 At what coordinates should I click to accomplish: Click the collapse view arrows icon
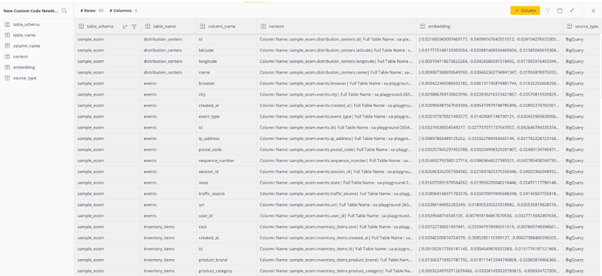[x=572, y=11]
